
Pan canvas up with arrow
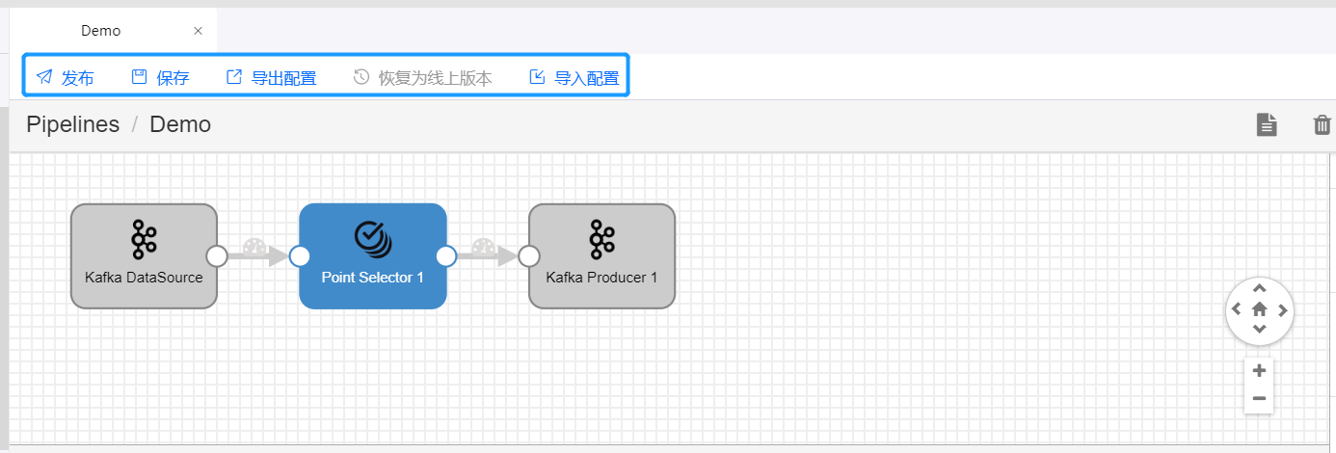click(x=1259, y=289)
